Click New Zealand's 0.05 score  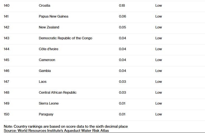122,27
